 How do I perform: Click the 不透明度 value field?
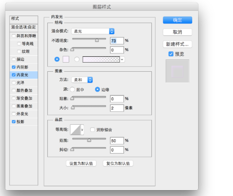click(117, 41)
